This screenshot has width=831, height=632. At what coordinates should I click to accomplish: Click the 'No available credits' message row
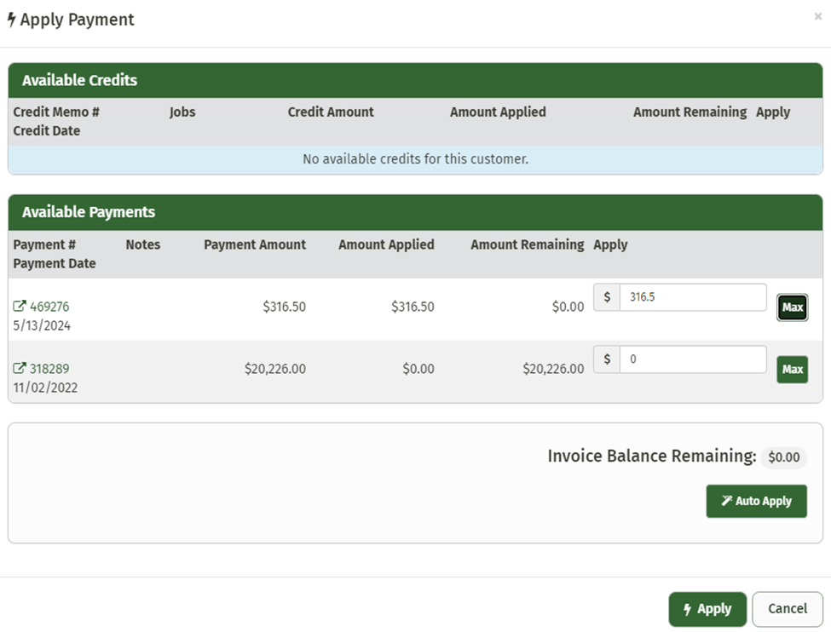[415, 159]
